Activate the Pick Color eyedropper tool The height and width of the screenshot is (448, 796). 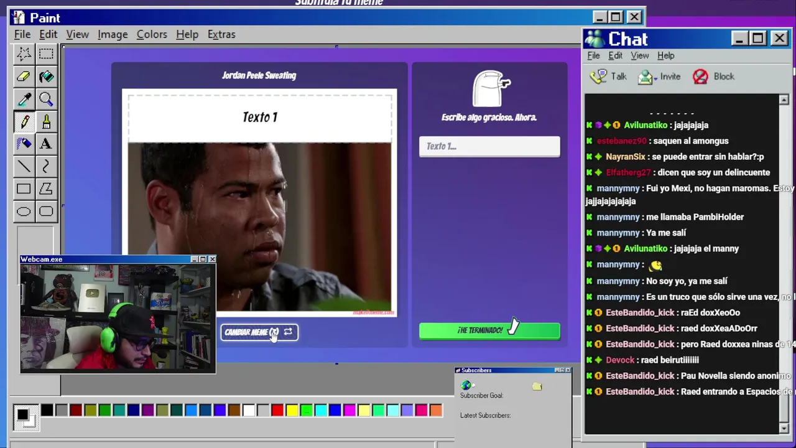click(24, 99)
